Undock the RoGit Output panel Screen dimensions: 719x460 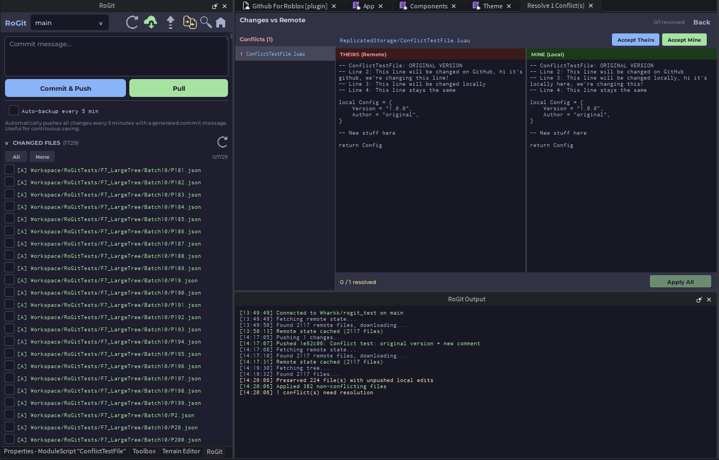coord(699,300)
